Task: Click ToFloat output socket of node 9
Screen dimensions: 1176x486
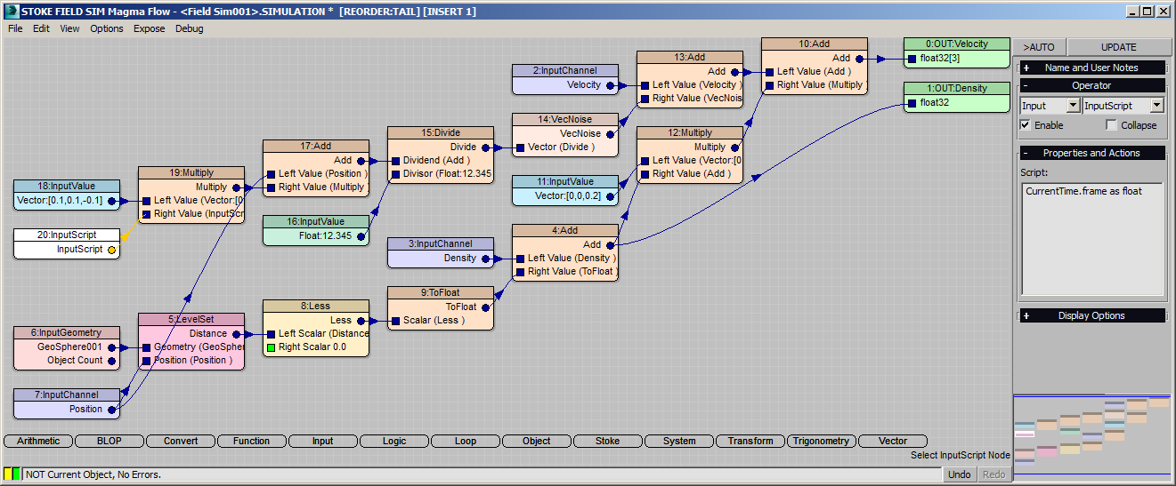Action: tap(485, 307)
